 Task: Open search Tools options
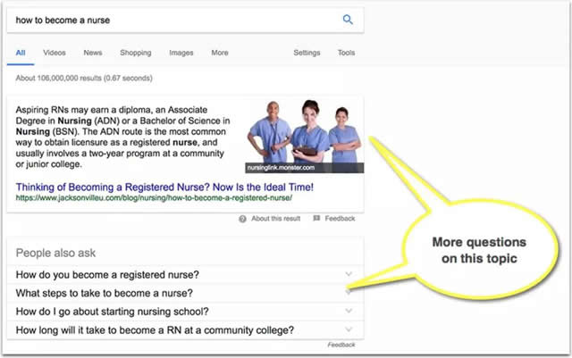(346, 53)
